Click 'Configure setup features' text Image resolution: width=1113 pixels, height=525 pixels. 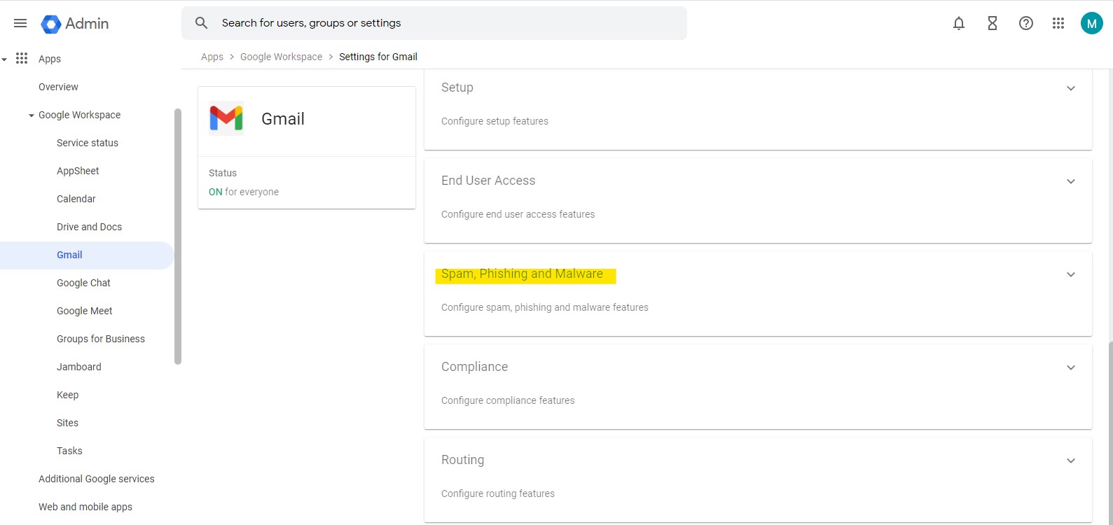point(495,121)
